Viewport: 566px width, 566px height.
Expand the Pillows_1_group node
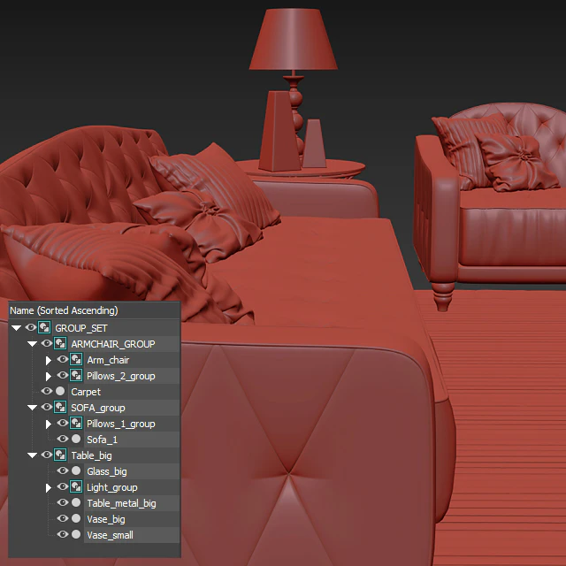click(x=49, y=424)
